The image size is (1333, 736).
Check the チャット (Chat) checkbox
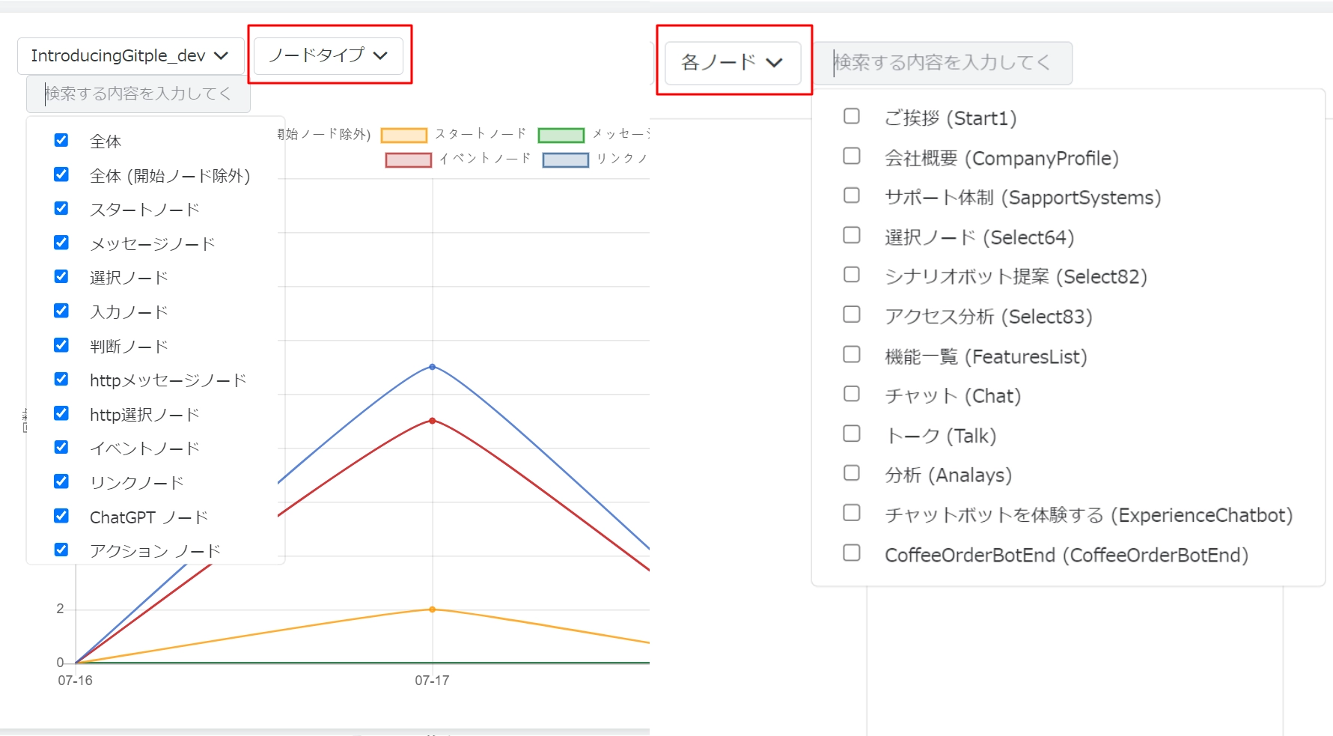[x=852, y=394]
